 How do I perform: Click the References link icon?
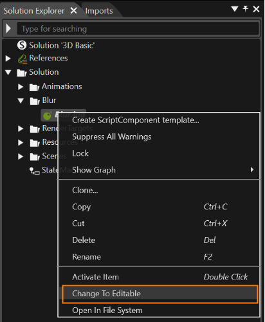(23, 59)
